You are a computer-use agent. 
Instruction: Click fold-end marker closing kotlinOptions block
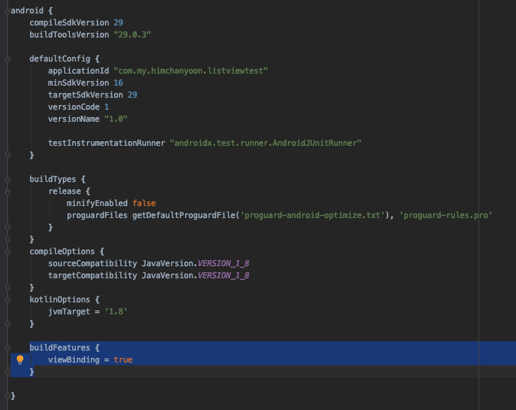tap(7, 324)
